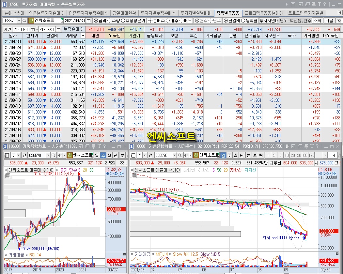
Task: Click 누적순매수 button
Action: tap(73, 29)
